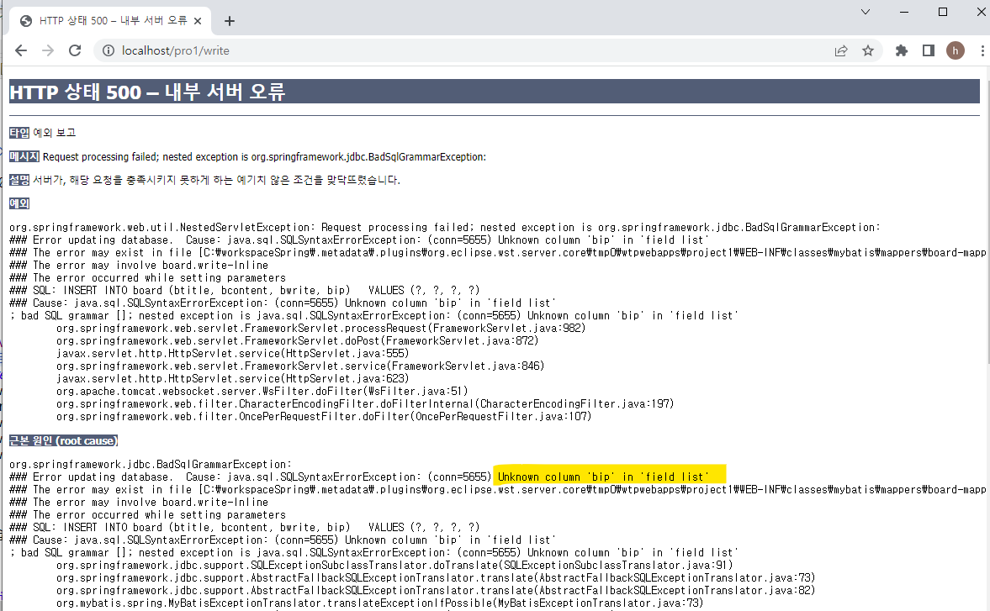Open the side panel icon

pos(928,50)
